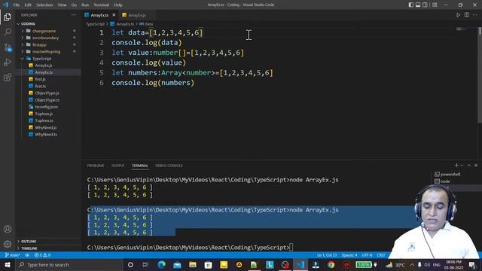Open Windows Start menu
Viewport: 482px width, 271px height.
tap(8, 264)
